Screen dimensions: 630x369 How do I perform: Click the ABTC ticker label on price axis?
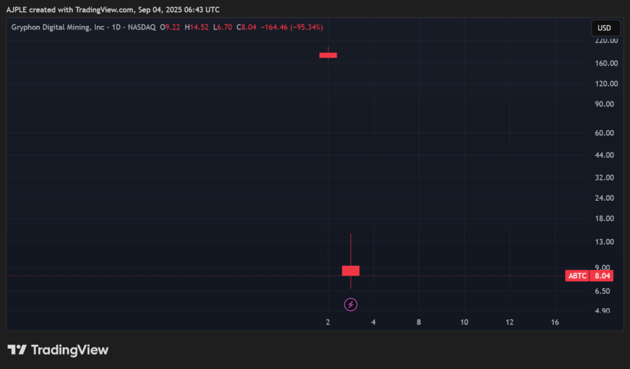click(x=577, y=276)
